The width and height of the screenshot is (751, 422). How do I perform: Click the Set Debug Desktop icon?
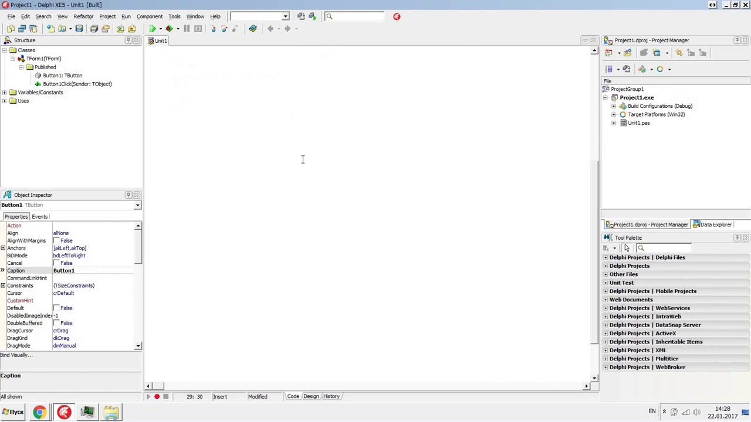pos(312,16)
